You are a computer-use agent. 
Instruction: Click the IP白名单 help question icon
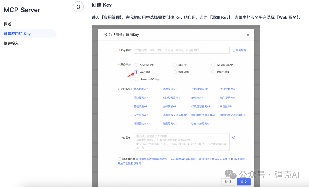point(233,138)
